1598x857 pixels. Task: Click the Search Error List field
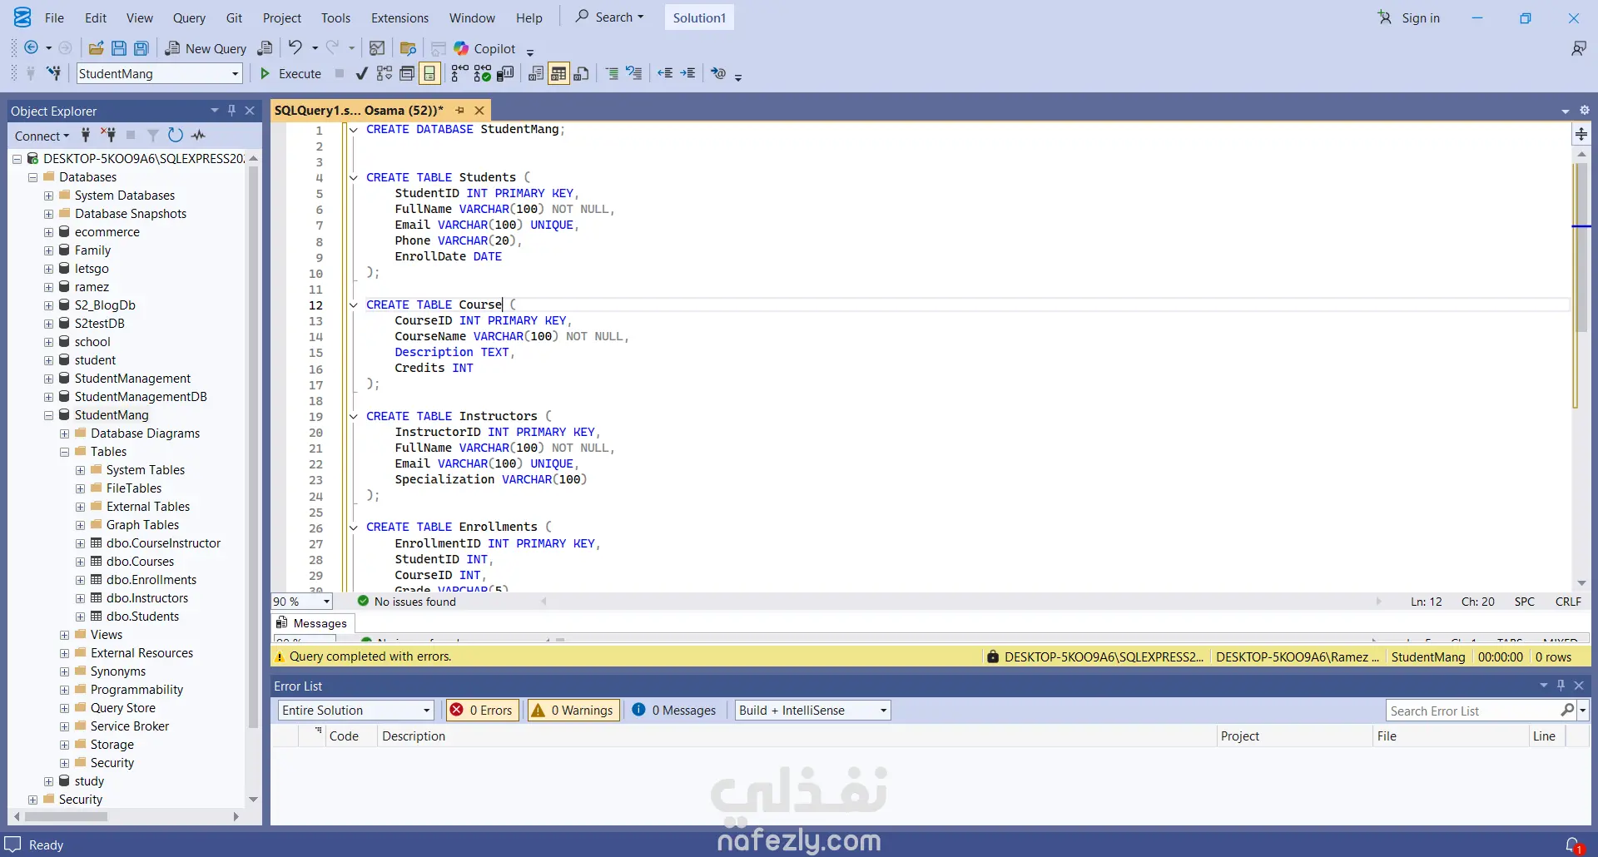point(1473,710)
